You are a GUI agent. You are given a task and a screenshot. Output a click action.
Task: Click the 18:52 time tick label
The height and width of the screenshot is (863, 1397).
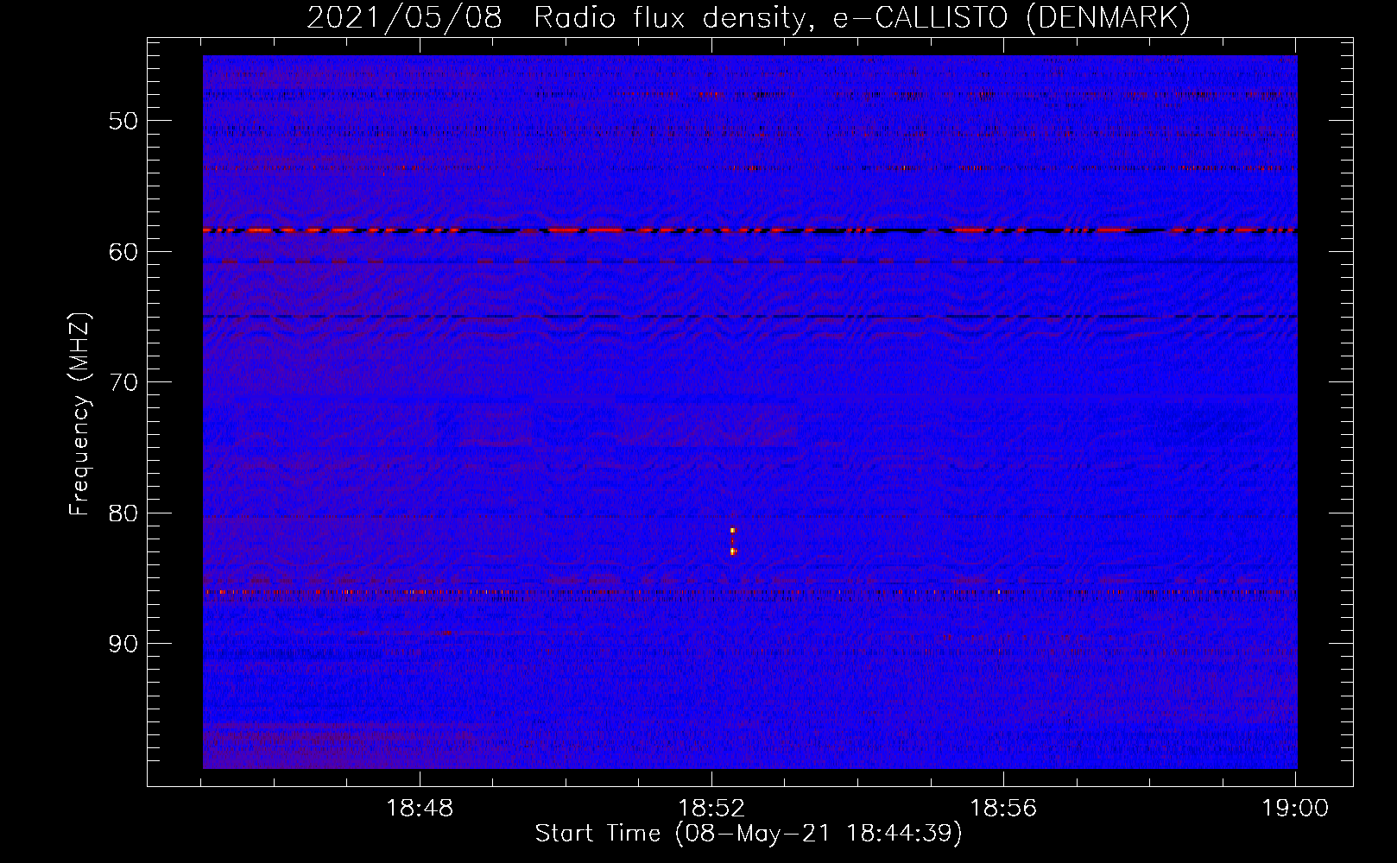pos(711,809)
